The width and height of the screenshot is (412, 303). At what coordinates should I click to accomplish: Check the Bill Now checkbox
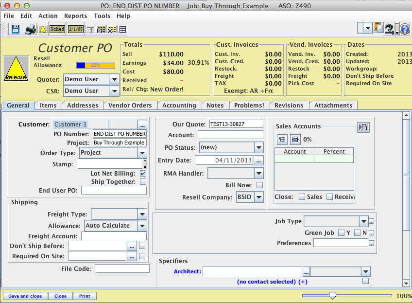coord(259,185)
